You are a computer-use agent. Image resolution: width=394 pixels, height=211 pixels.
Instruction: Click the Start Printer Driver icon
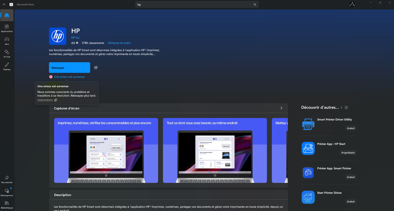[308, 197]
